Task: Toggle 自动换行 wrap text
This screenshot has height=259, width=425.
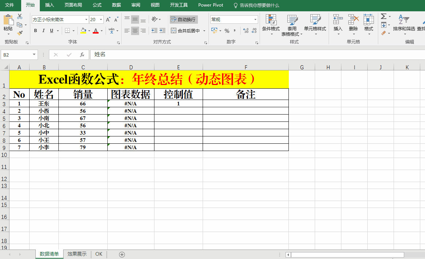Action: point(183,19)
